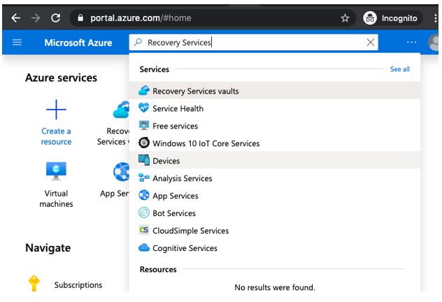The height and width of the screenshot is (302, 442).
Task: Click the Create a resource plus icon
Action: (56, 109)
